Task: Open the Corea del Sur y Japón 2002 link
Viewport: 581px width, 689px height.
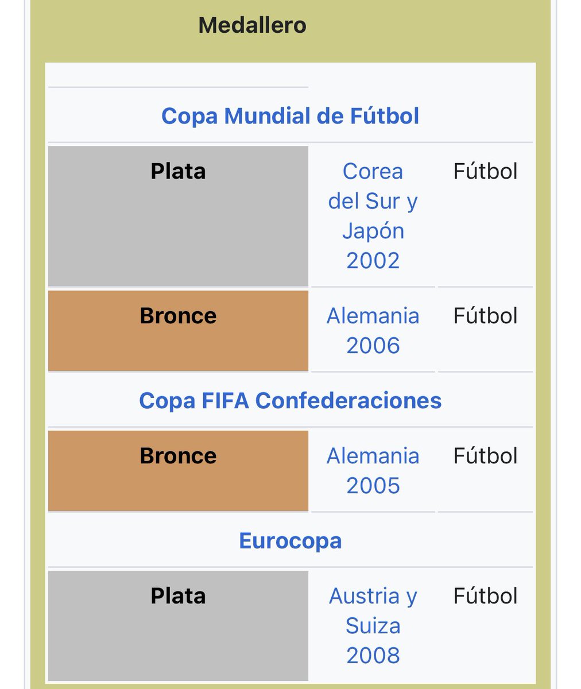Action: click(373, 215)
